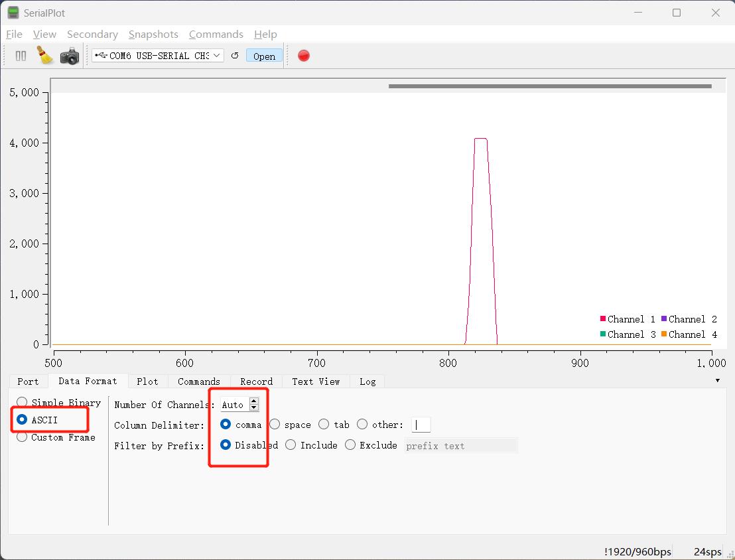
Task: Open the Snapshots menu
Action: pyautogui.click(x=153, y=35)
